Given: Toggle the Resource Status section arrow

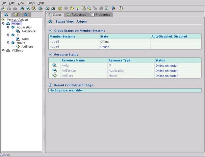Looking at the screenshot, I should 50,55.
